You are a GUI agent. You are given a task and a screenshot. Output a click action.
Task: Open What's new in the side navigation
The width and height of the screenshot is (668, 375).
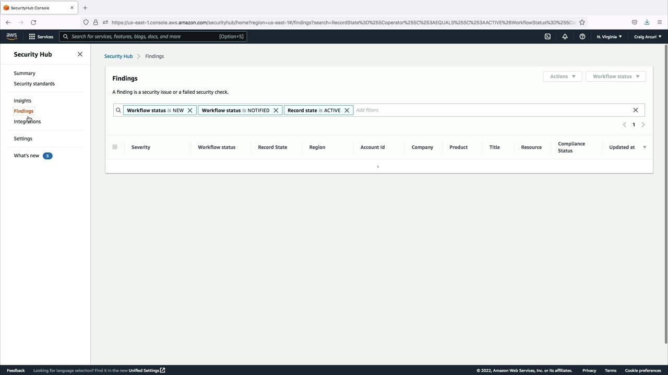[x=27, y=156]
